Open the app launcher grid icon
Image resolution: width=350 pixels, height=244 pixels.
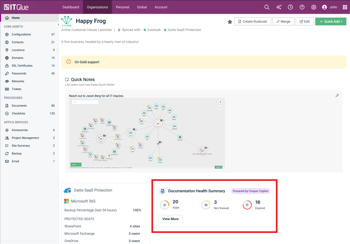point(345,7)
